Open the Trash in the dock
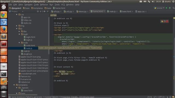The width and height of the screenshot is (175, 98). pyautogui.click(x=4, y=94)
